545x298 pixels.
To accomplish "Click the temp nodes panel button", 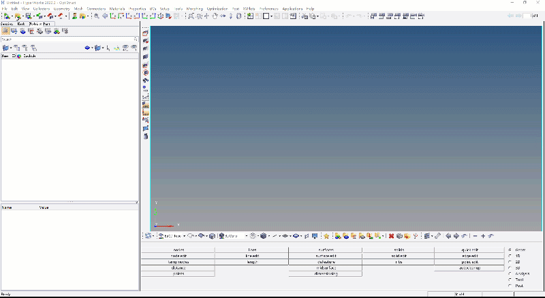I will pos(178,262).
